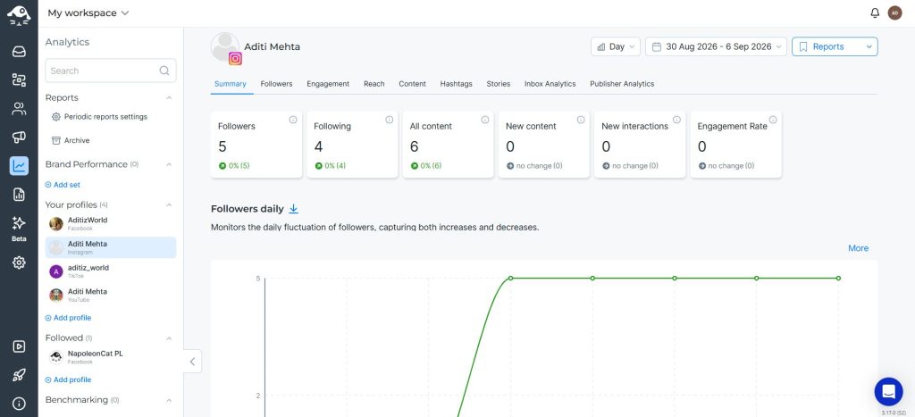
Task: Switch to the Hashtags tab
Action: coord(457,84)
